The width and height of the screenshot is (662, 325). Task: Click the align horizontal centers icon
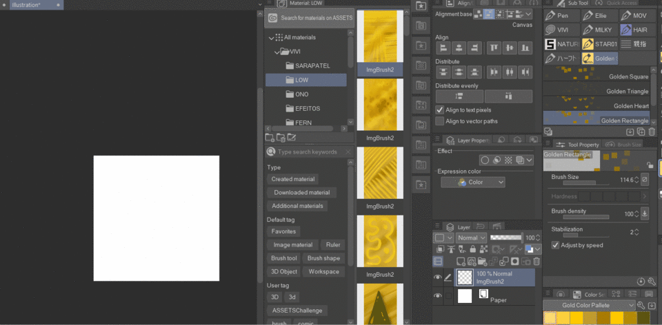459,48
